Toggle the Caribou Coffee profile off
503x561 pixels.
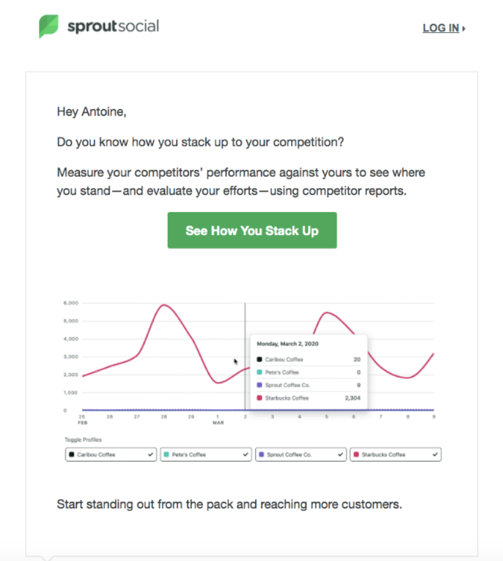click(111, 455)
